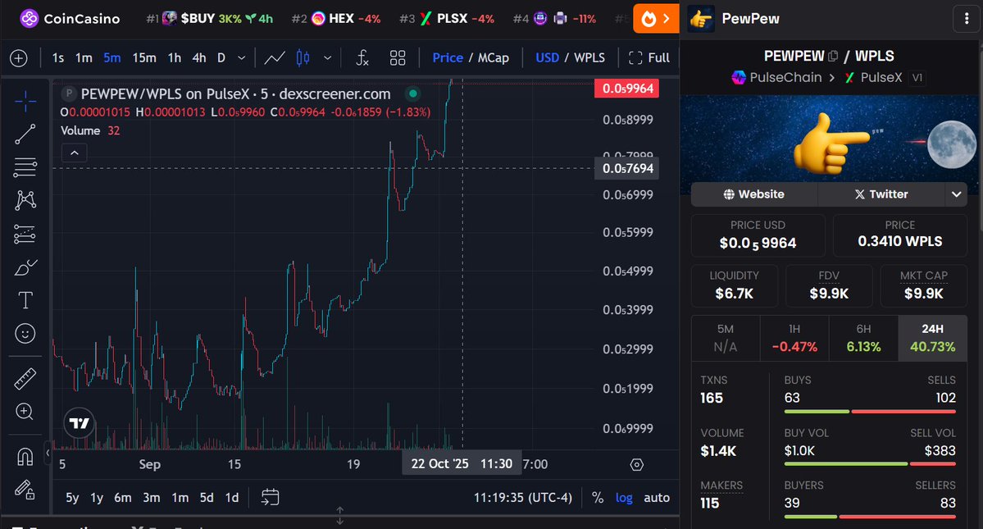Select the 5m timeframe
Screen dimensions: 983x529
click(x=112, y=57)
